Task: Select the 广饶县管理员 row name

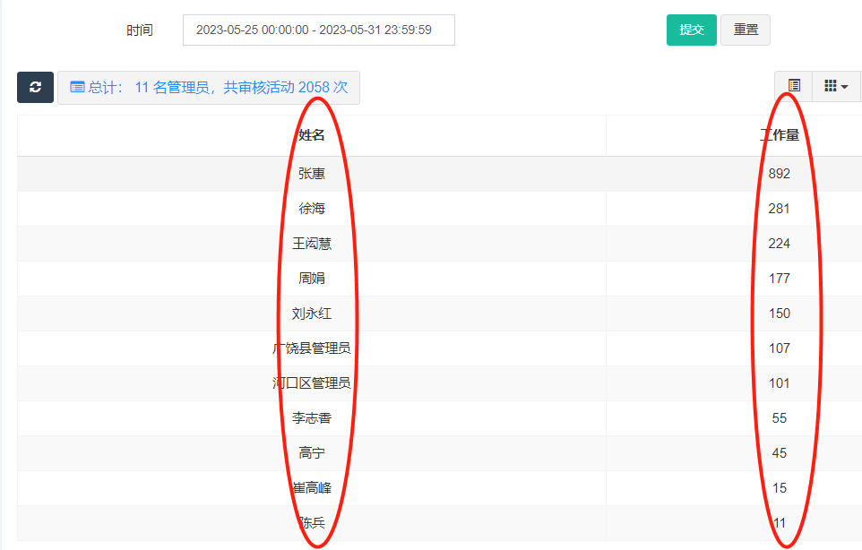Action: (312, 348)
